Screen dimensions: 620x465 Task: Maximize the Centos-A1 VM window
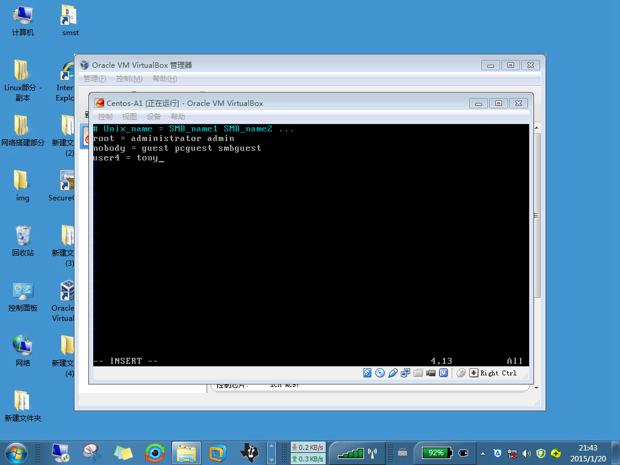499,104
